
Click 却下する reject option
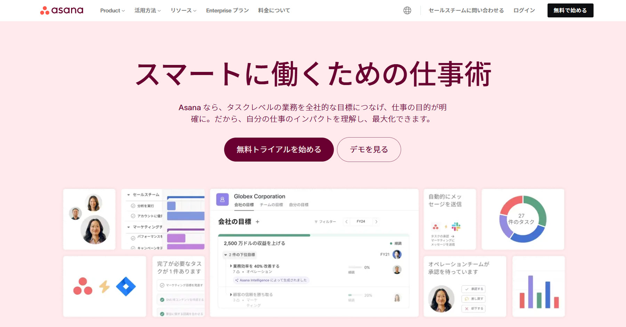(473, 309)
